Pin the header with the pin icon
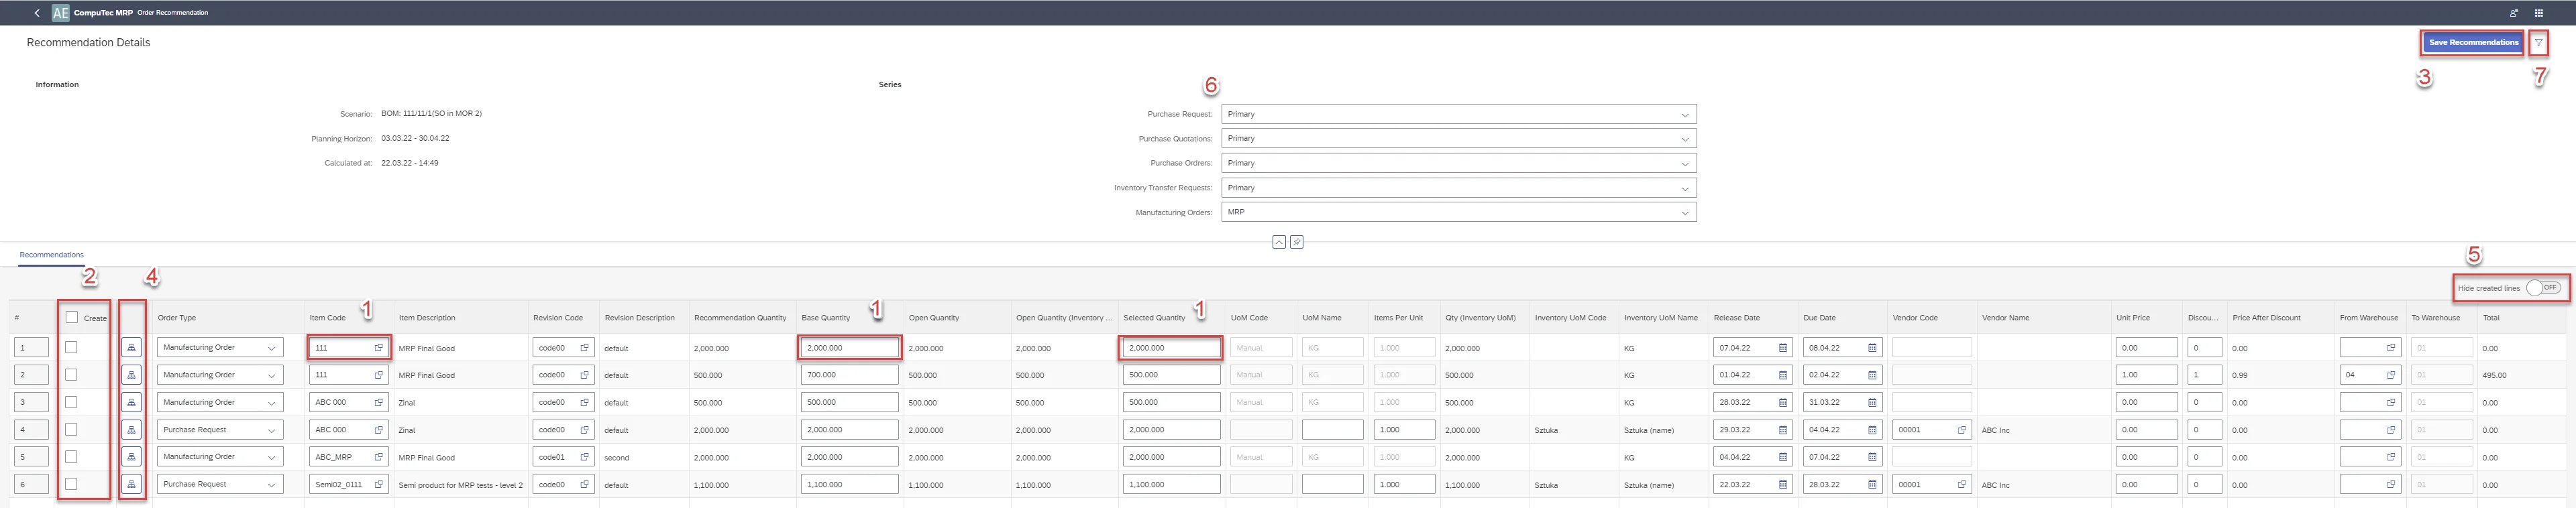 tap(1296, 242)
